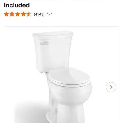The width and height of the screenshot is (123, 123).
Task: Click the 'Included' product title text
Action: coord(17,5)
